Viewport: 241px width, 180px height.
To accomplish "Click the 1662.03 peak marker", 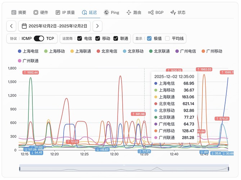I will 204,69.
